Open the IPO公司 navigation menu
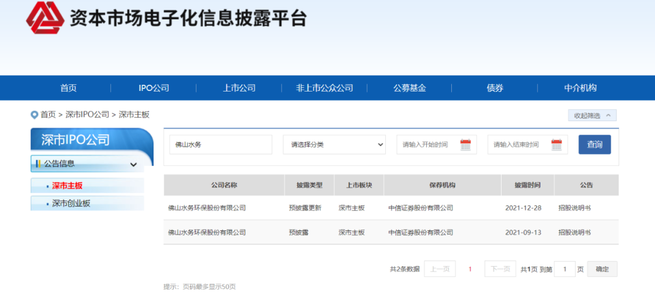 [x=153, y=88]
